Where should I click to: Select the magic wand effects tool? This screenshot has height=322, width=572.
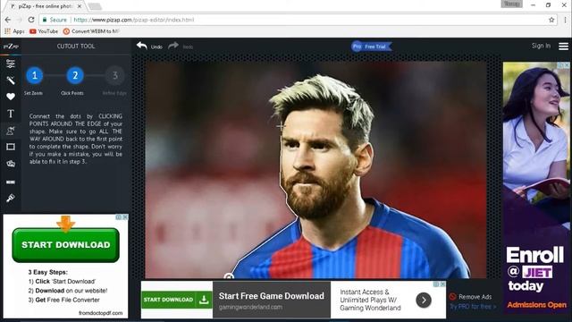point(11,80)
